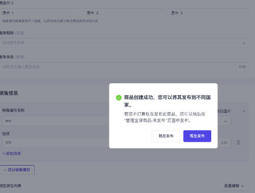Click the 添加选项 add option link
Viewport: 255px width, 193px height.
[x=12, y=153]
